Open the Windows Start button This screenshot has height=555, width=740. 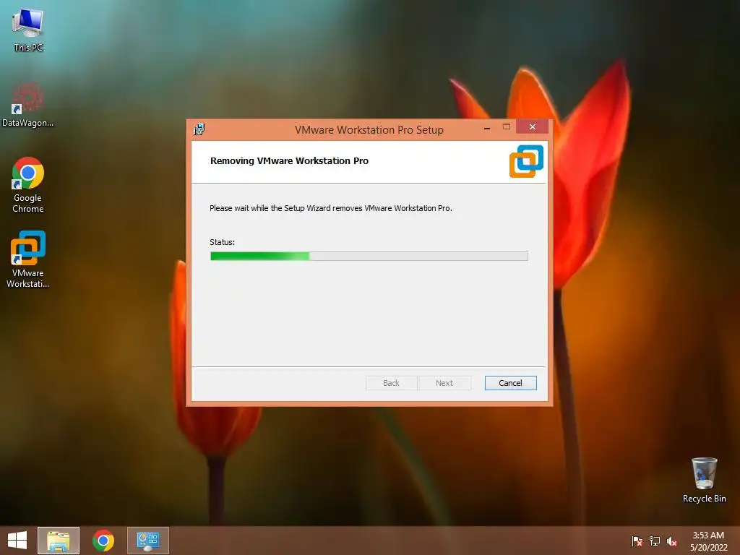[x=17, y=541]
